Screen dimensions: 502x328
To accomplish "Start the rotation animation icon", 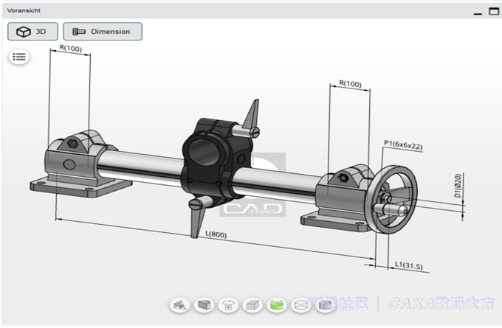I will [229, 305].
